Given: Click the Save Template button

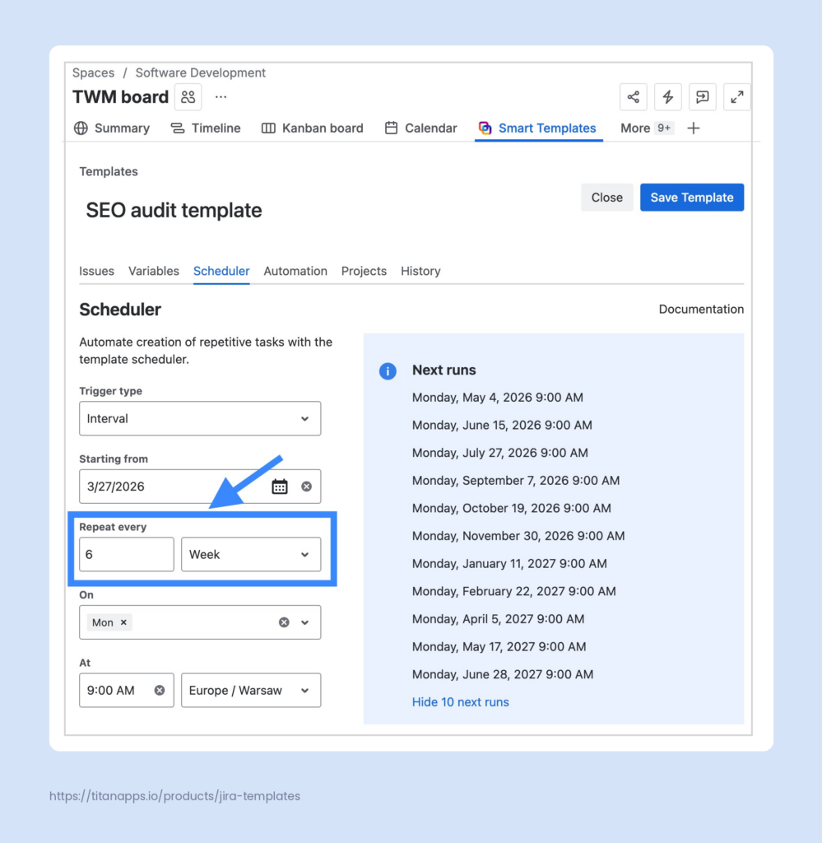Looking at the screenshot, I should point(692,197).
